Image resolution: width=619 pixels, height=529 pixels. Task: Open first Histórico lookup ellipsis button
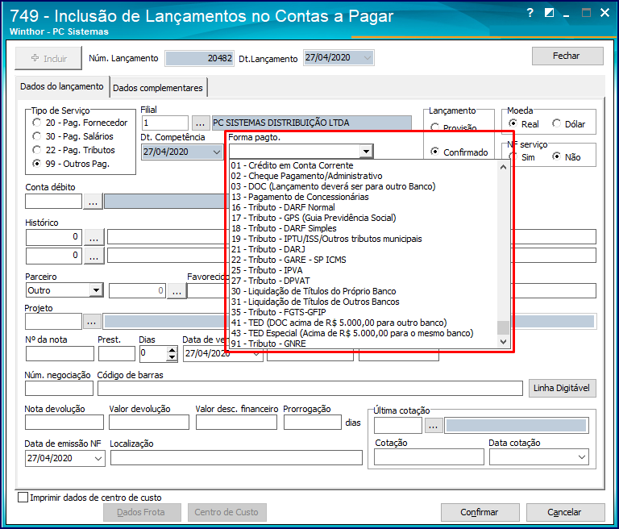pos(94,237)
